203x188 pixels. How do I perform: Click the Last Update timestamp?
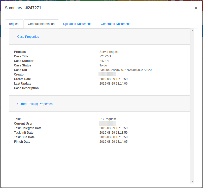pyautogui.click(x=113, y=84)
